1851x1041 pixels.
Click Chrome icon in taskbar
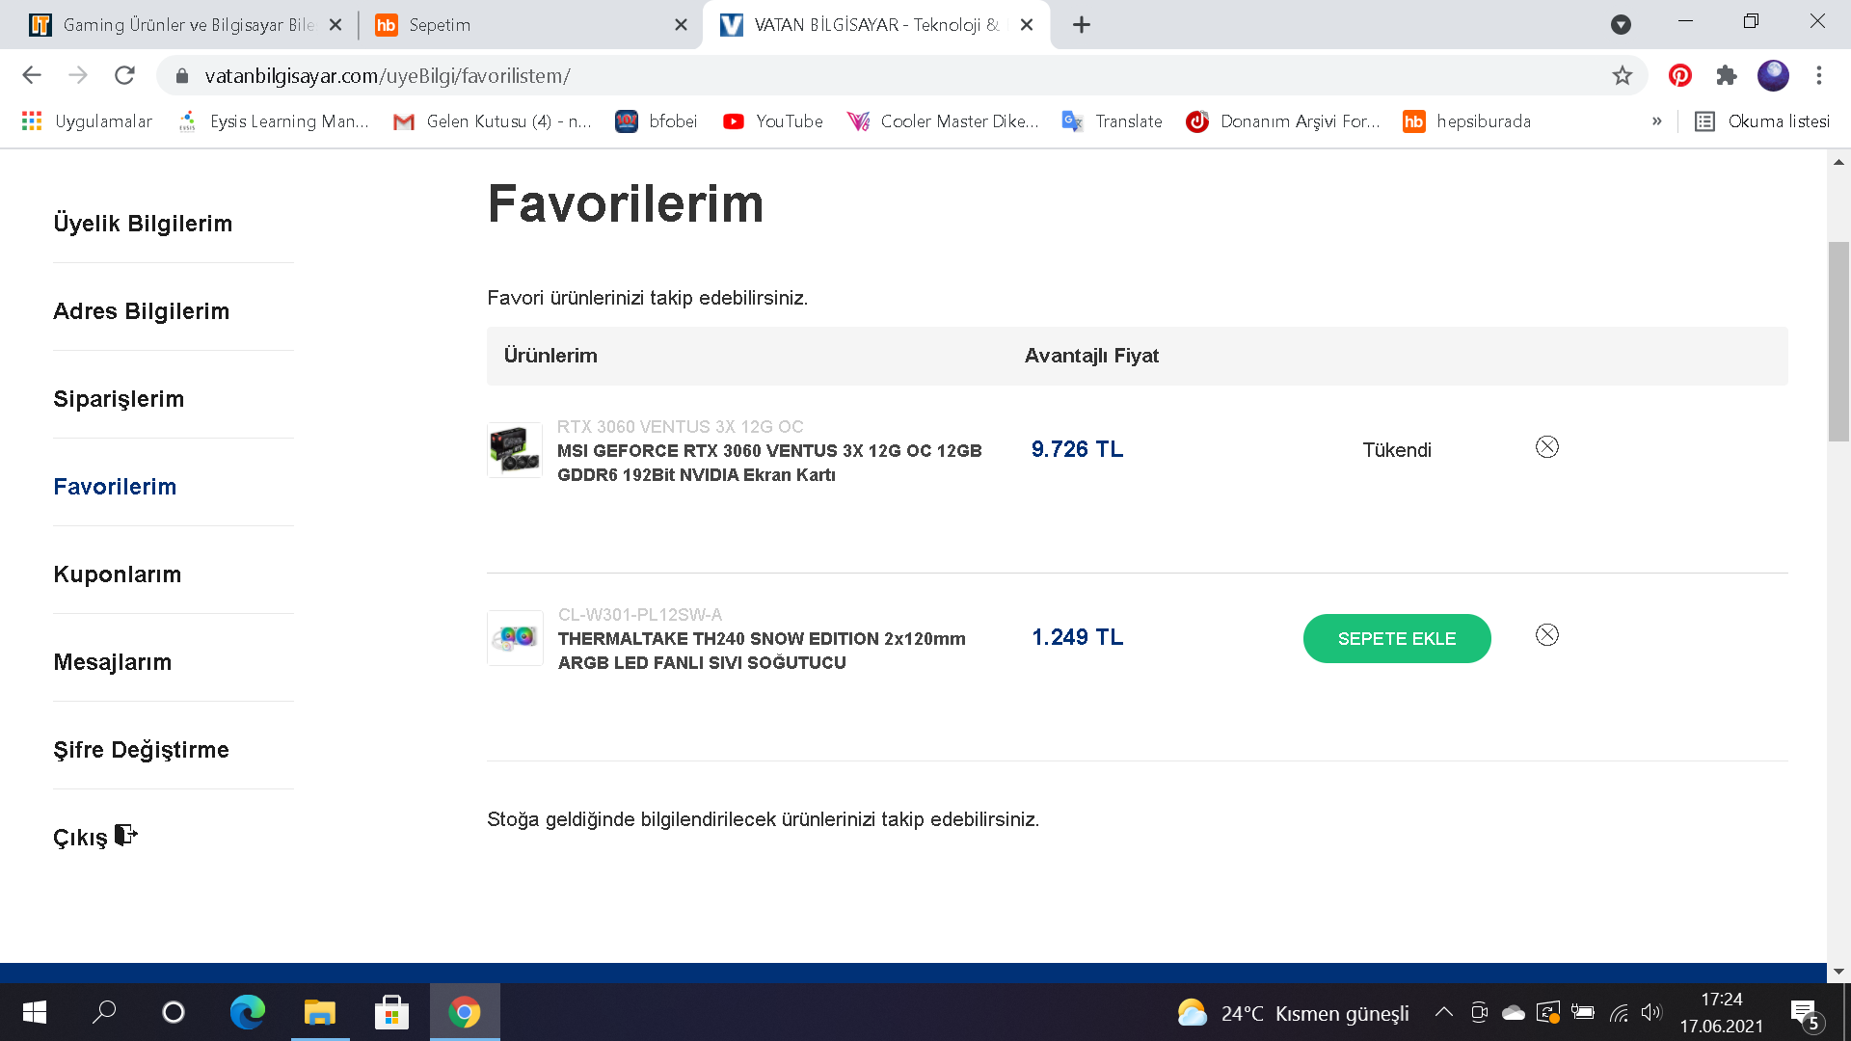465,1012
